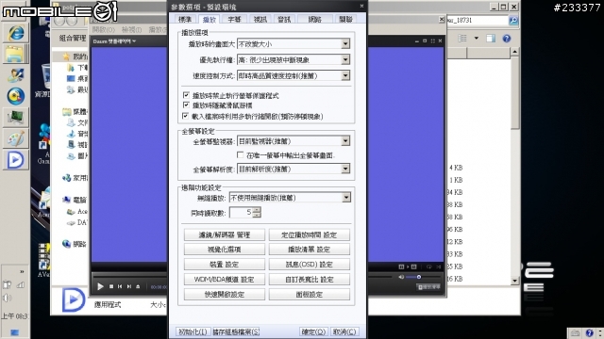Open the blue disc media taskbar icon
The height and width of the screenshot is (339, 604).
(x=15, y=96)
